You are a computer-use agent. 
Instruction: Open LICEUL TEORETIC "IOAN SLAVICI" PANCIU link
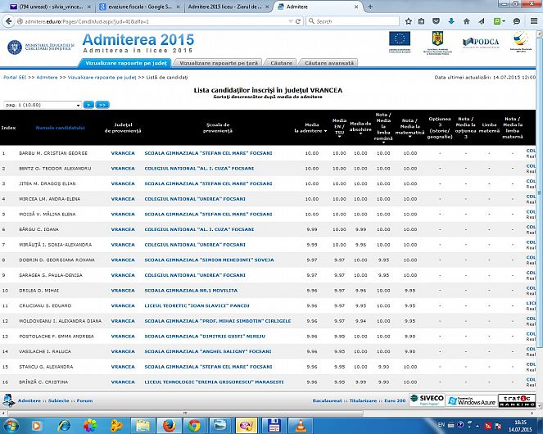[197, 305]
